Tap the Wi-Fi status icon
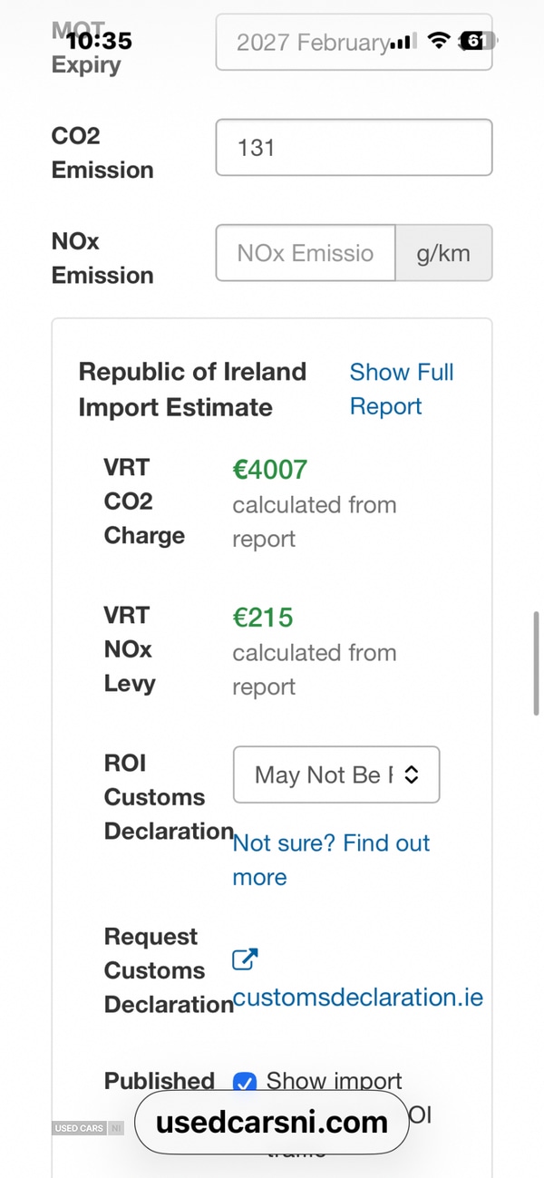The image size is (544, 1178). (439, 41)
